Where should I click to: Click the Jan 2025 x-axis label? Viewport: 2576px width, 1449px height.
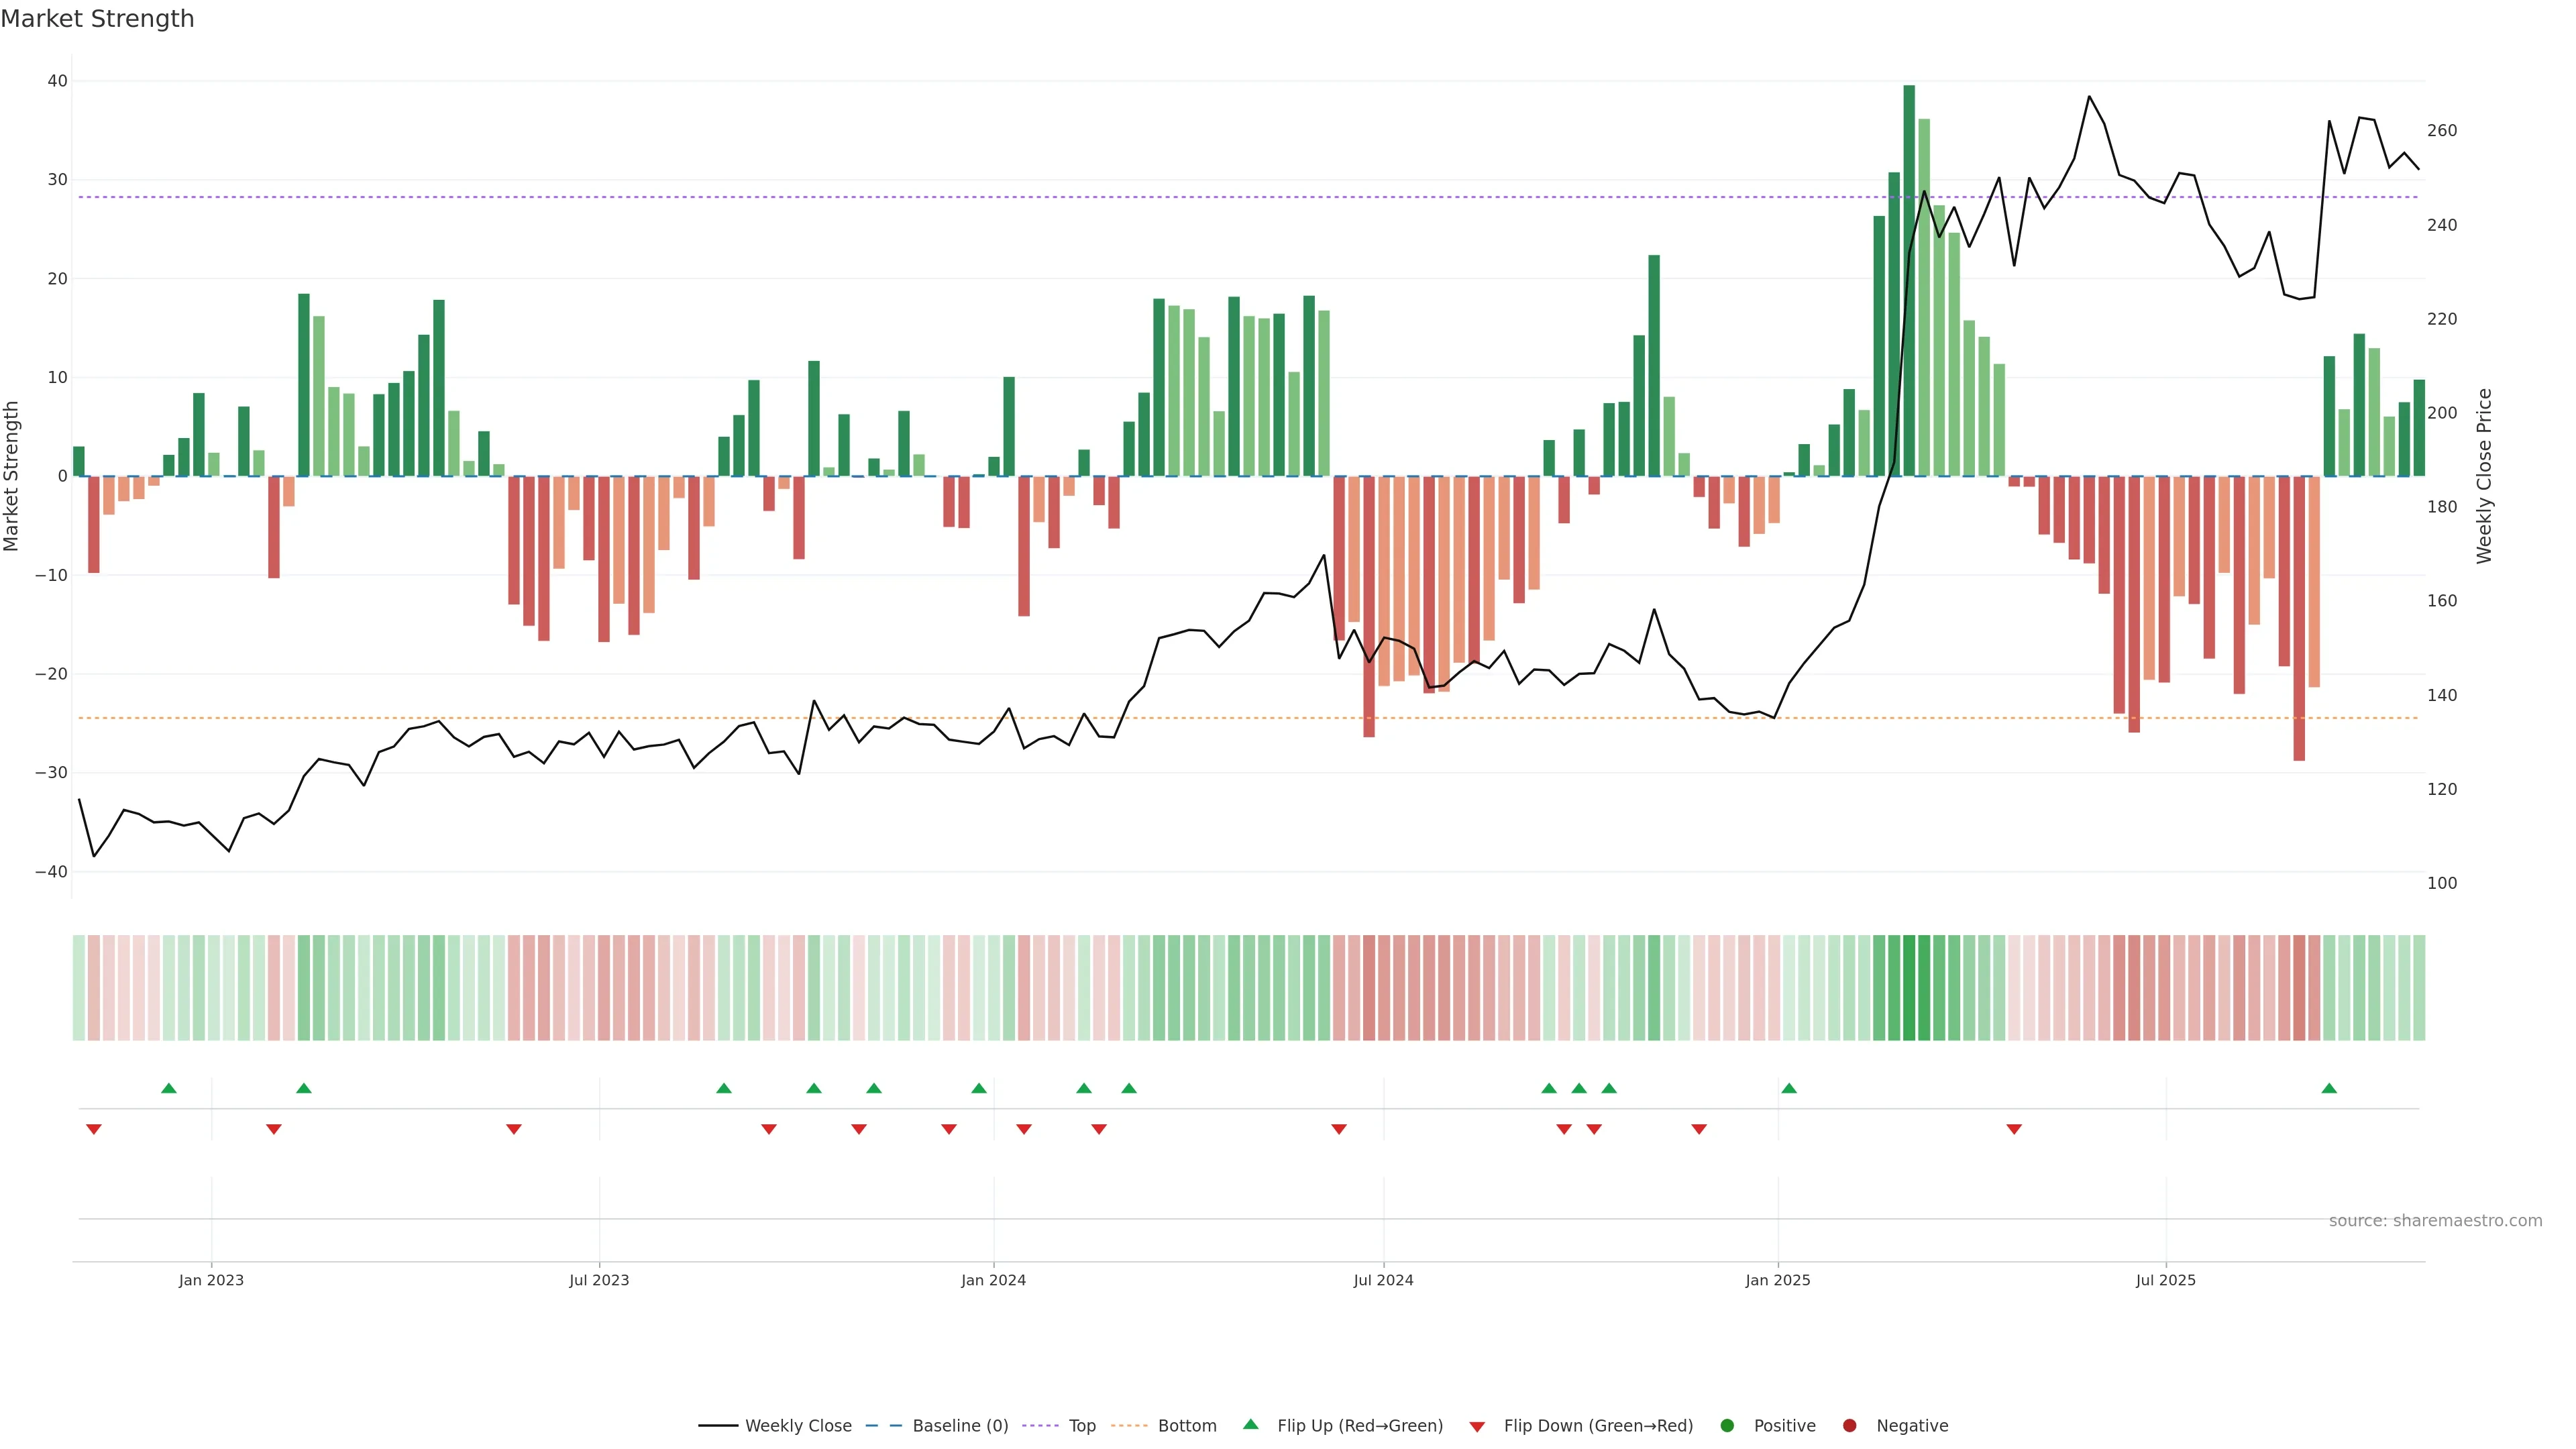[1777, 1280]
